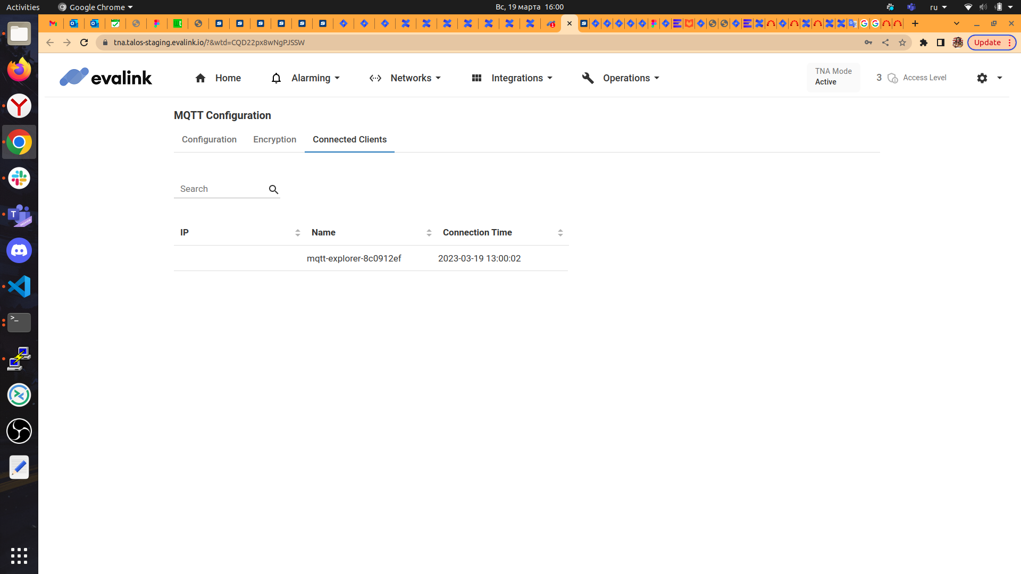Click the Alarming bell icon
Screen dimensions: 1021x574
[x=276, y=78]
